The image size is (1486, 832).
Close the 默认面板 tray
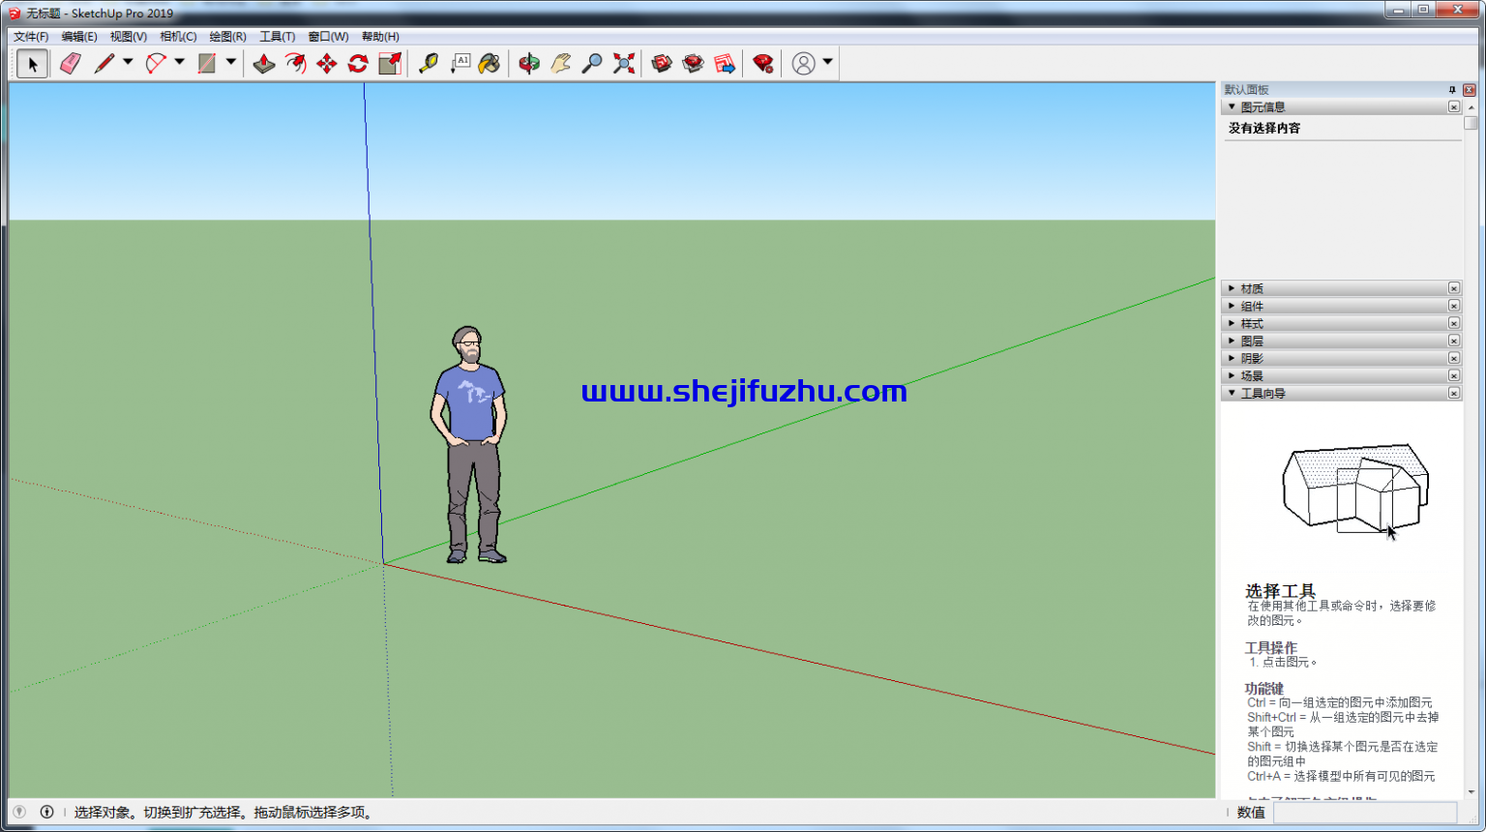(x=1470, y=90)
